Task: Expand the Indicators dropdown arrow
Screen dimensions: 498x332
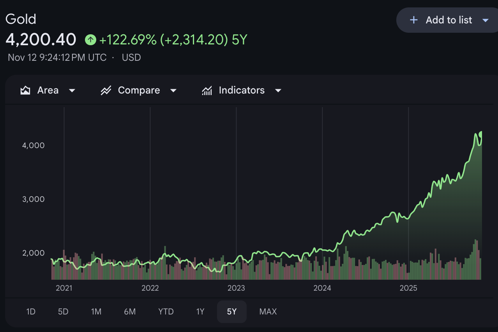Action: pyautogui.click(x=278, y=90)
